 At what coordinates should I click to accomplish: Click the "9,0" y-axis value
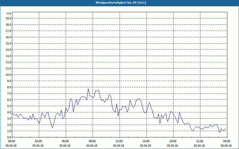(x=9, y=81)
